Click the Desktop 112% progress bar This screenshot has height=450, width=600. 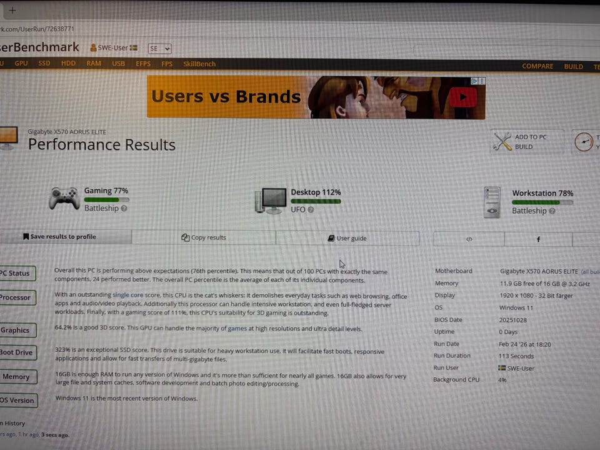[316, 201]
